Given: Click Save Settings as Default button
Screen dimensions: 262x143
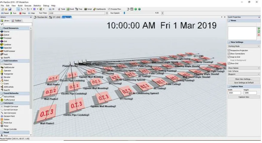Looking at the screenshot, I should click(244, 83).
